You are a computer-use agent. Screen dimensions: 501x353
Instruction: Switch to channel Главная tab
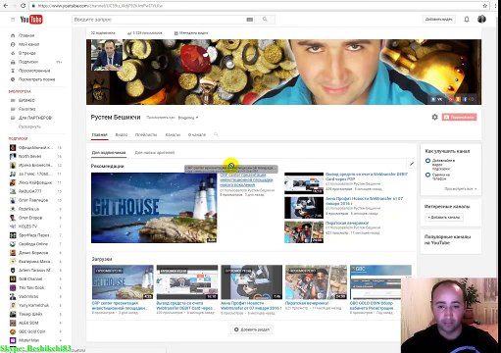[x=99, y=134]
